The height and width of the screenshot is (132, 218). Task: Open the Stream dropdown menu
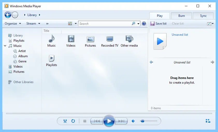(33, 24)
